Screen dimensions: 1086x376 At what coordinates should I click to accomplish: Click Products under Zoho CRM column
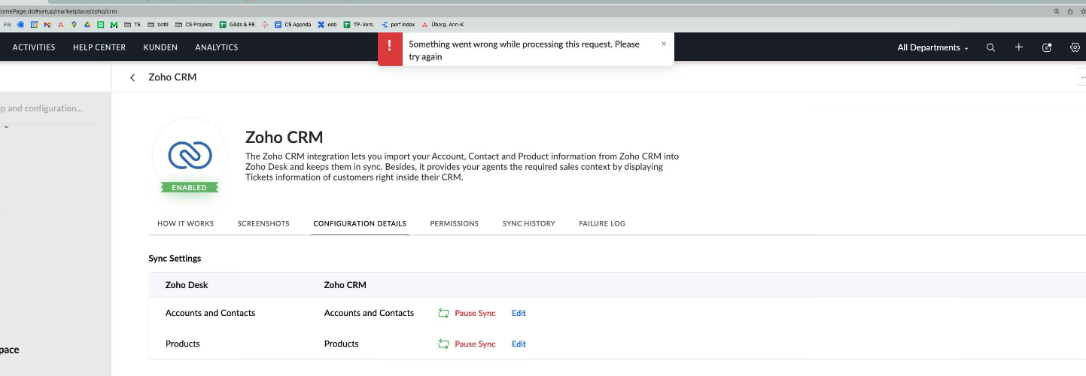(x=342, y=344)
